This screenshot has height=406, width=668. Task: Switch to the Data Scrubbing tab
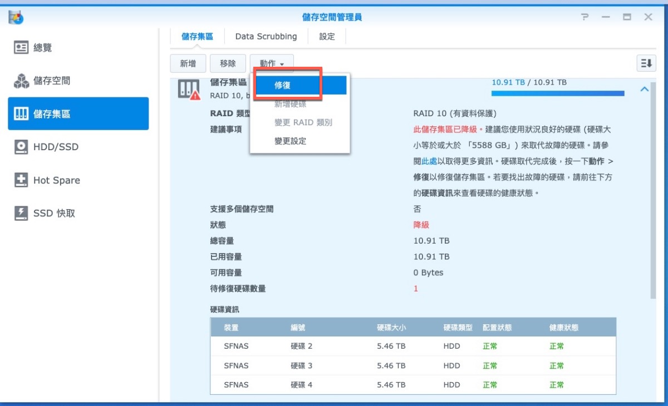click(x=266, y=37)
